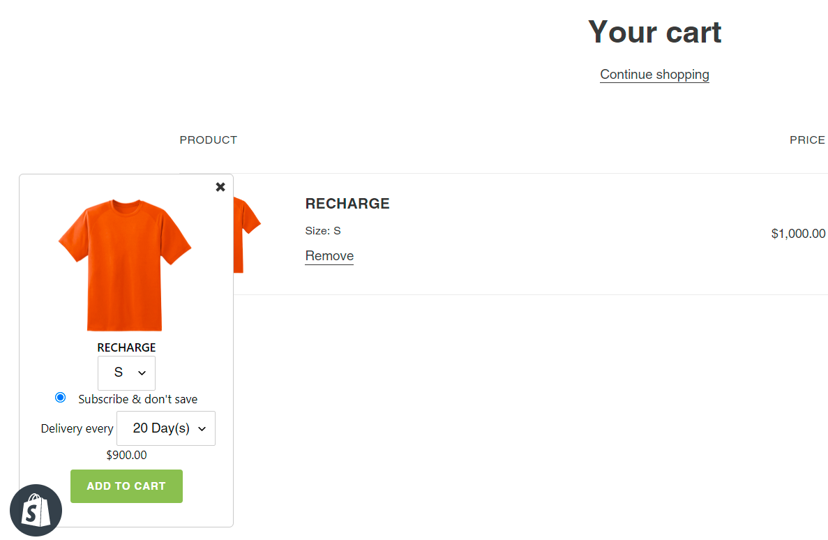Click the $900.00 subscription price
The height and width of the screenshot is (540, 828).
click(126, 455)
